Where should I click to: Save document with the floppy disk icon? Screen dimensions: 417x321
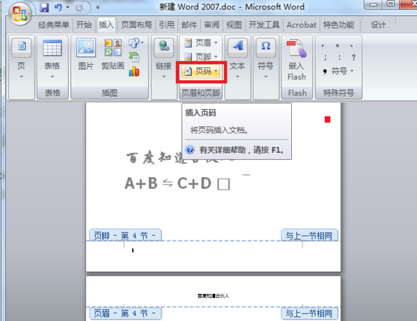click(44, 8)
